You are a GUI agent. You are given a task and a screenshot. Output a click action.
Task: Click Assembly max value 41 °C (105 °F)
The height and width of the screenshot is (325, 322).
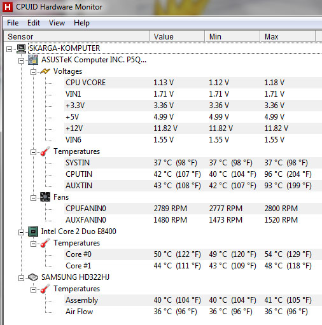[288, 300]
